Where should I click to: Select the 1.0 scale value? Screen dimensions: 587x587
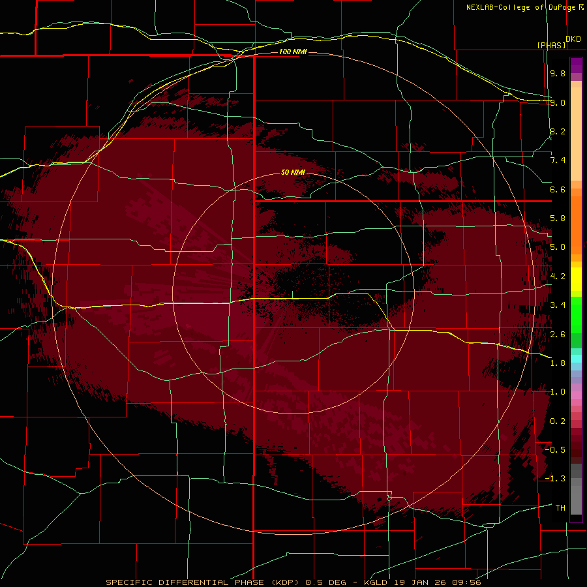[x=558, y=392]
